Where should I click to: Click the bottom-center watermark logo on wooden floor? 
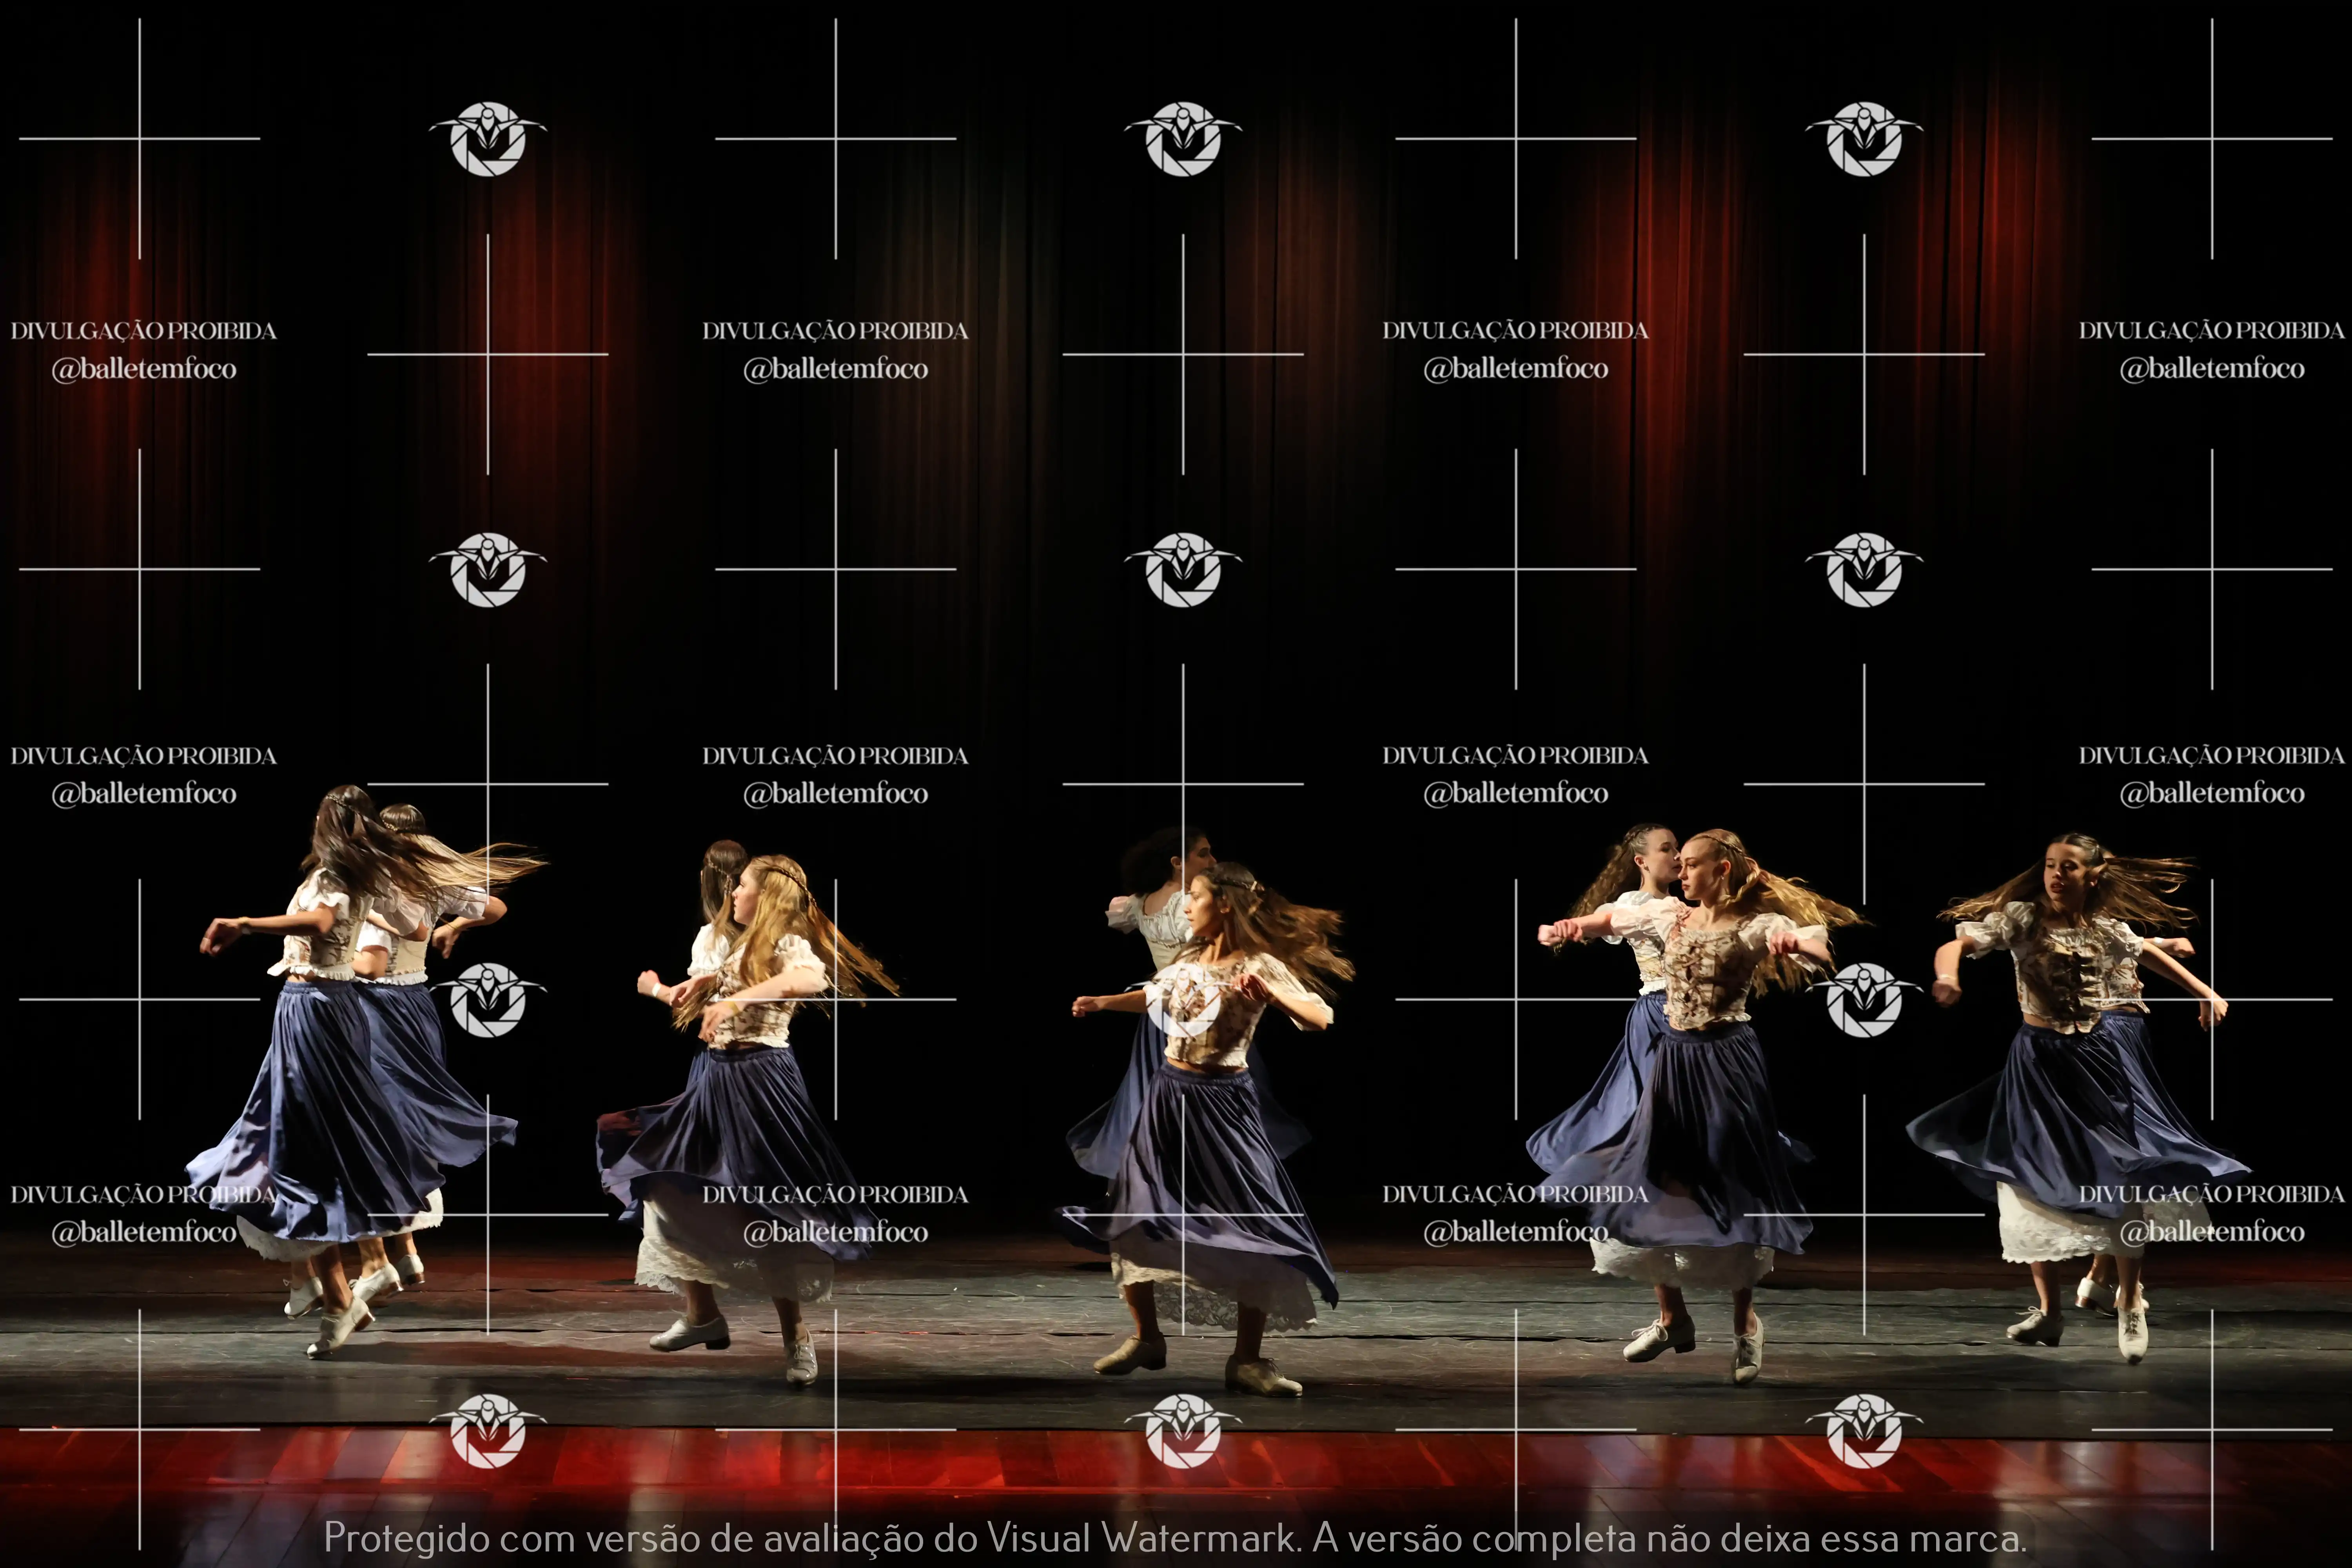tap(1183, 1431)
